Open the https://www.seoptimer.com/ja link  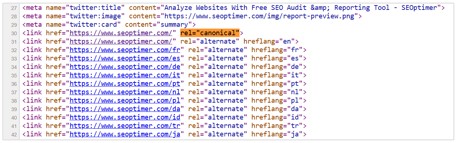pos(125,134)
